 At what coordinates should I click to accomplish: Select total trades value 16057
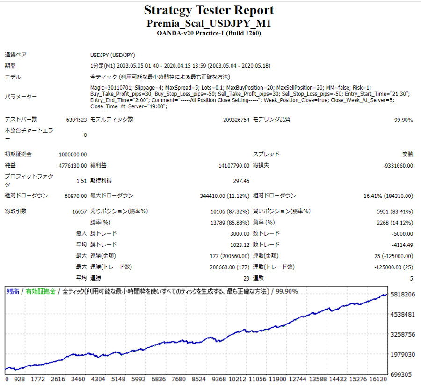pos(80,212)
